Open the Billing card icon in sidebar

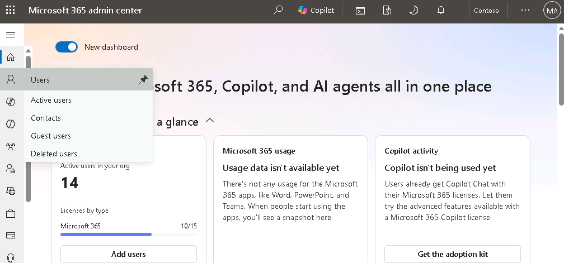11,236
